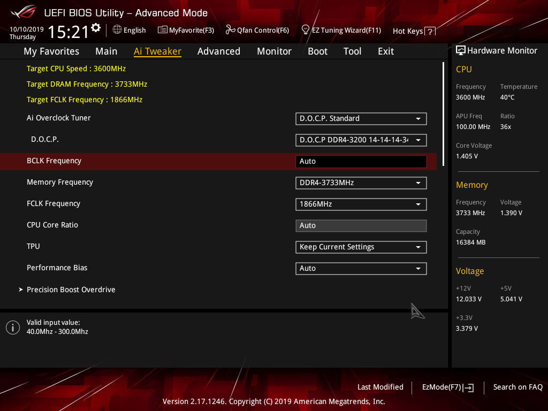Open clock settings gear icon
This screenshot has width=548, height=411.
96,28
